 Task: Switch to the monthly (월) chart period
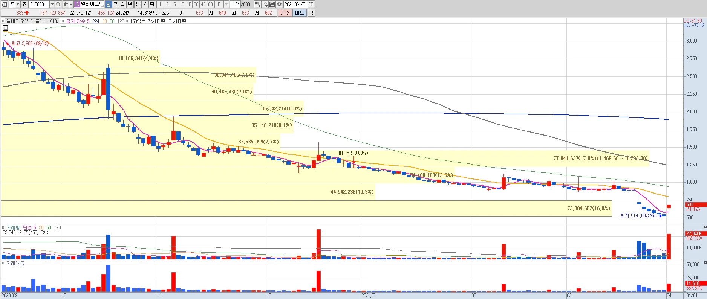tap(123, 4)
